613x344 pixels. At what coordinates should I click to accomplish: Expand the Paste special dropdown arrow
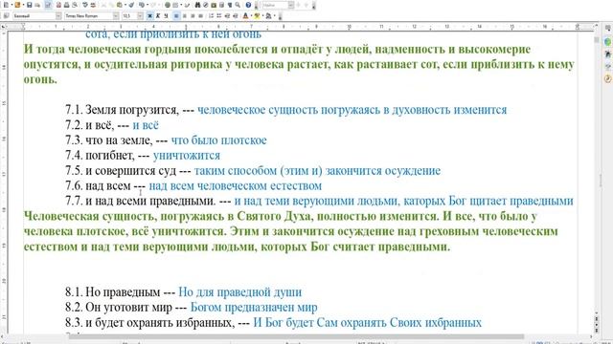(125, 5)
